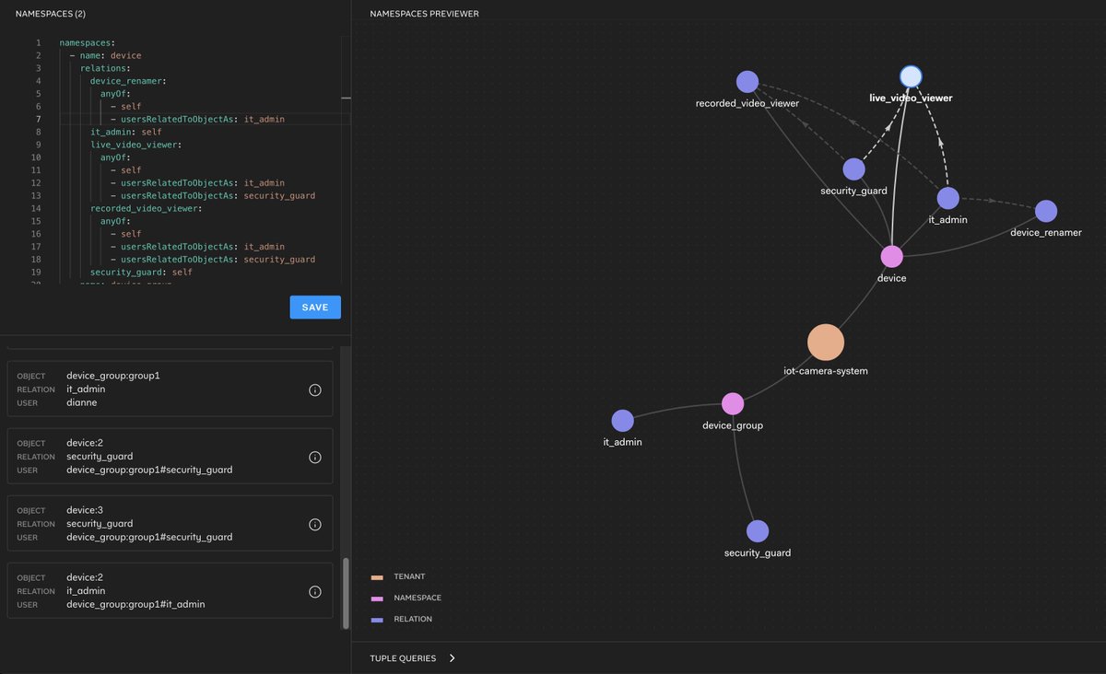Click '- self' on line 16
Viewport: 1106px width, 674px height.
[x=126, y=235]
